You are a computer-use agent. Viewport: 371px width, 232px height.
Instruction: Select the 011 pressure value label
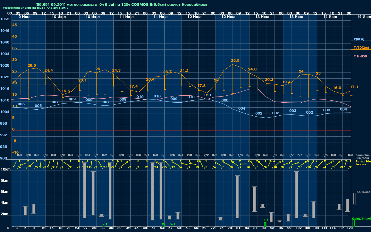pyautogui.click(x=208, y=95)
